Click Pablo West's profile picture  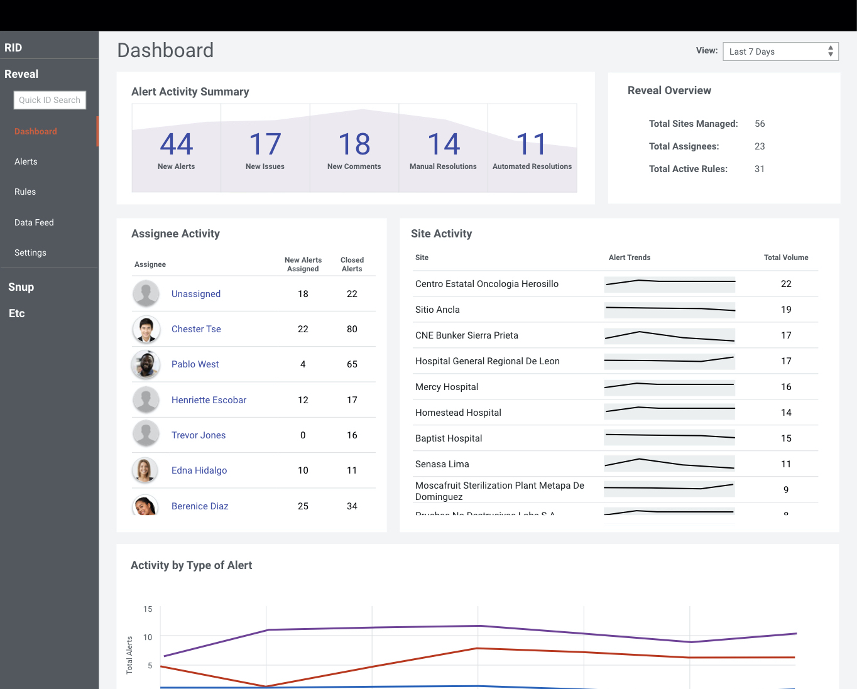pos(146,364)
